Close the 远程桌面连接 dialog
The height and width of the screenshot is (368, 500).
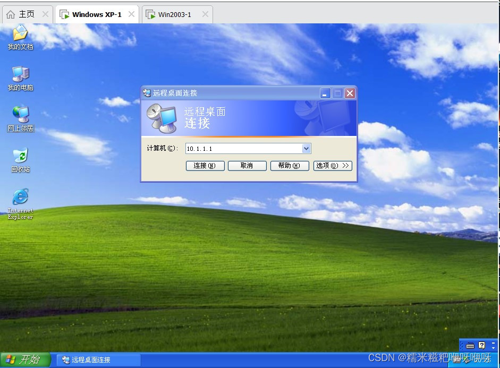(x=350, y=93)
